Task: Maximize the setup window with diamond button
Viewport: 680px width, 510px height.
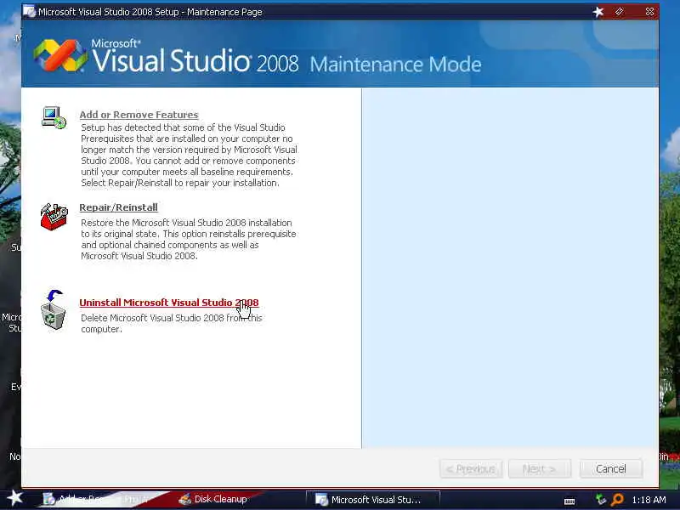Action: pyautogui.click(x=620, y=12)
